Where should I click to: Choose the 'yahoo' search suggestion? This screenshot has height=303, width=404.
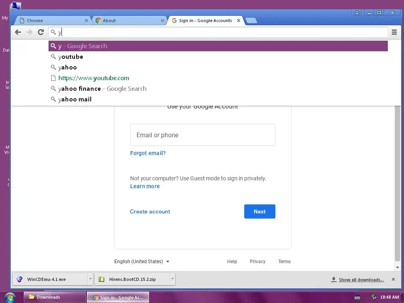(x=218, y=67)
